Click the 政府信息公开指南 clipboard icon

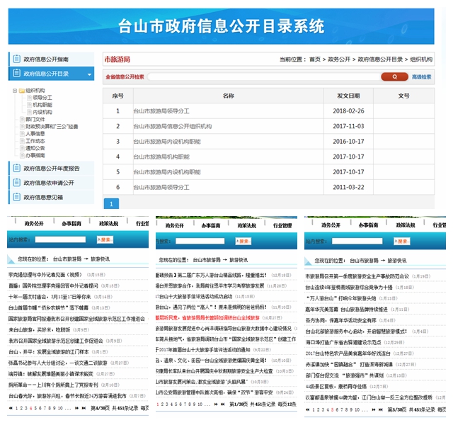tap(16, 59)
